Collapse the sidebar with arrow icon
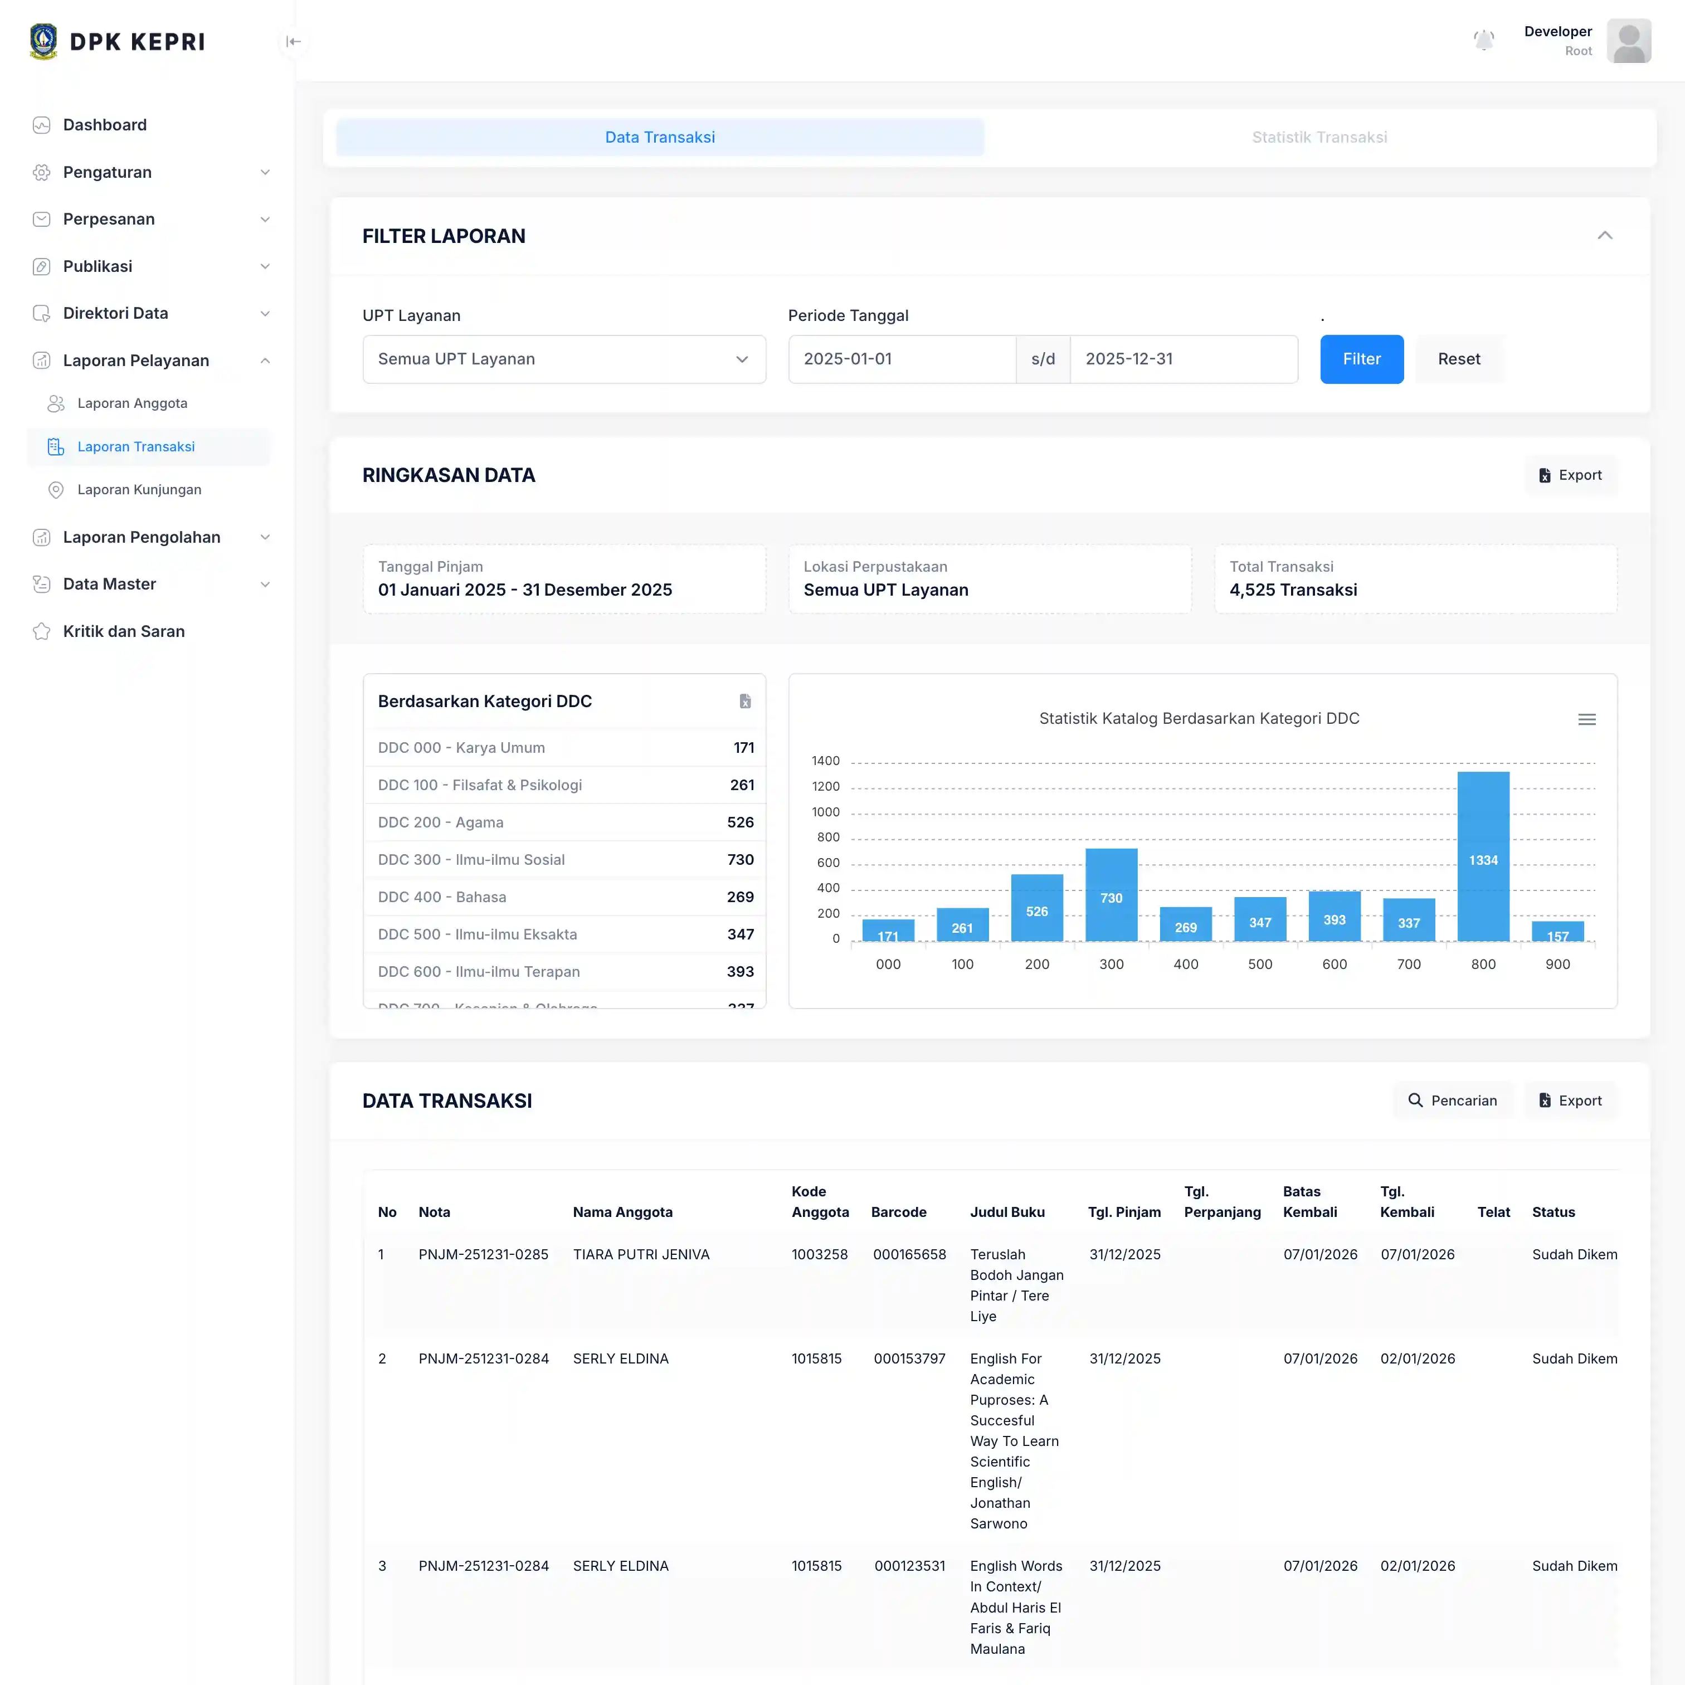Viewport: 1685px width, 1685px height. tap(293, 41)
